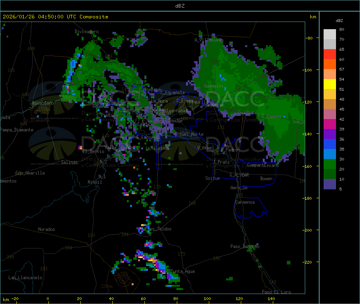Click the V_Atuel map label
Screen dimensions: 360x304
(x=206, y=148)
